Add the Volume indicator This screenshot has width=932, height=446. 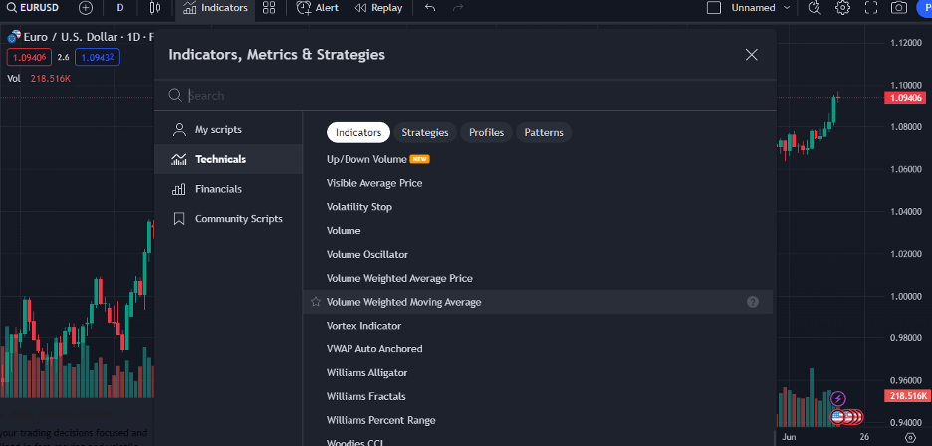[x=538, y=231]
